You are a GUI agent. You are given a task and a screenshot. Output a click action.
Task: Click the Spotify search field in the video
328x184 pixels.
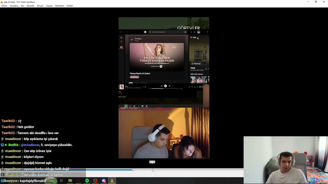(x=168, y=32)
